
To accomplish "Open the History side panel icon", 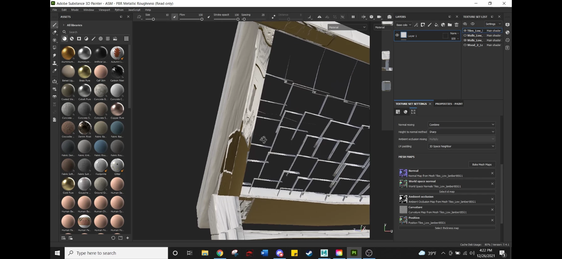I will [507, 40].
